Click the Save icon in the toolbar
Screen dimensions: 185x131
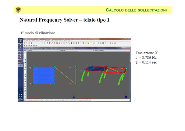(x=29, y=43)
